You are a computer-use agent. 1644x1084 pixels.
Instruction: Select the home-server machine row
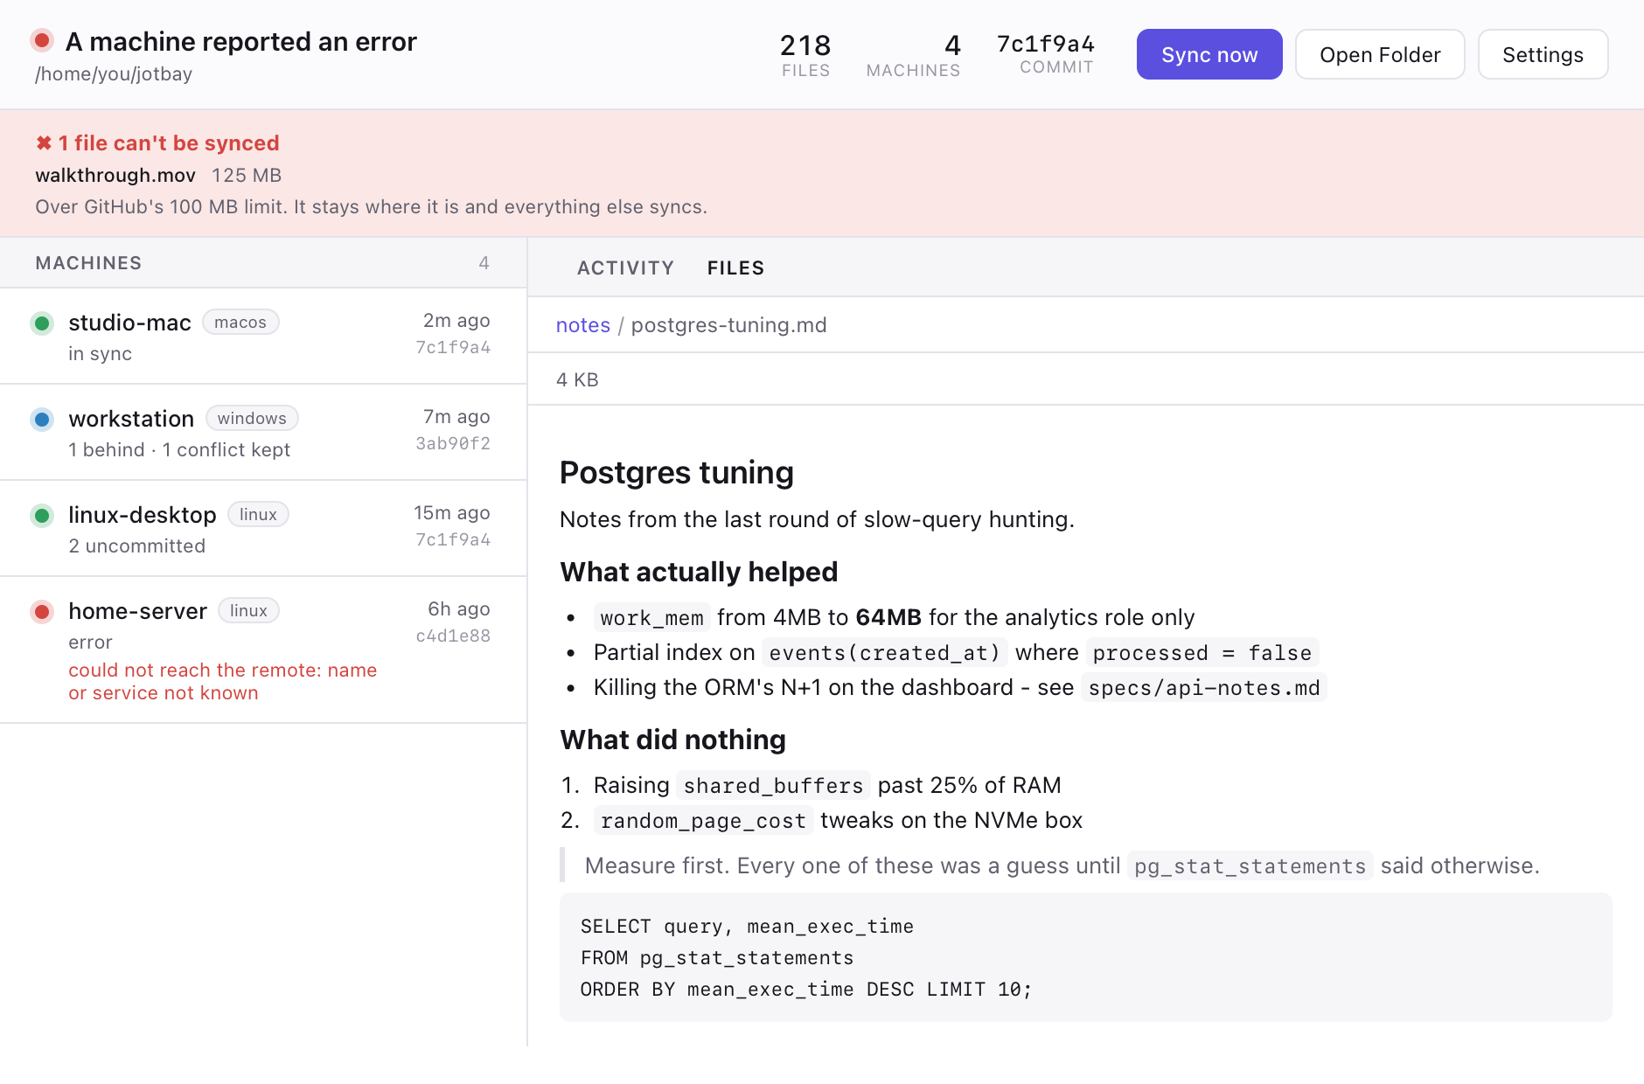263,650
